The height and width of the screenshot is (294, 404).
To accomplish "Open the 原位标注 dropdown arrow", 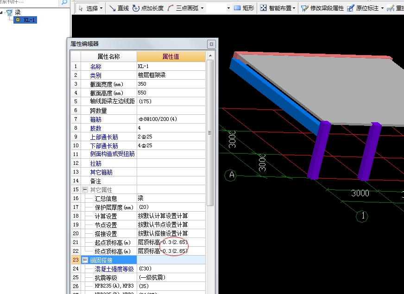I will click(x=382, y=8).
